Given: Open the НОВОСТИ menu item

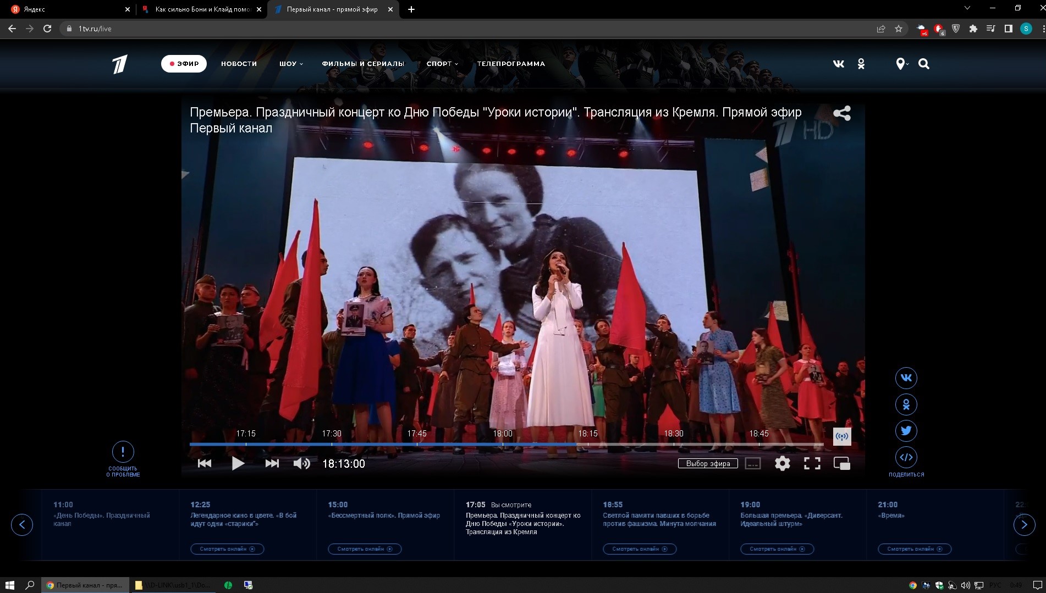Looking at the screenshot, I should (239, 64).
